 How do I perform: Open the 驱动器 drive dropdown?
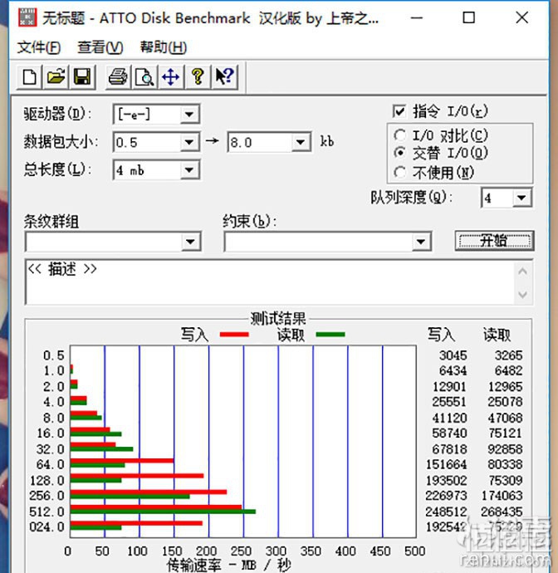pos(189,115)
